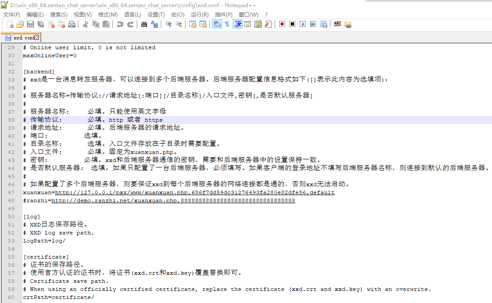Click the Paste clipboard icon

click(x=106, y=25)
